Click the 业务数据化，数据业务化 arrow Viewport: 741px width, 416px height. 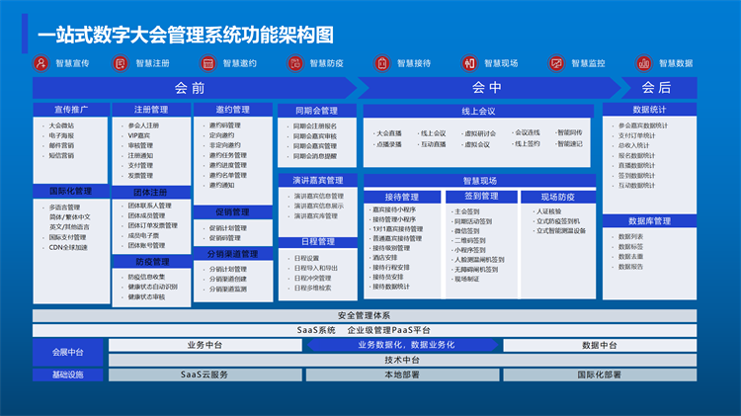pos(403,345)
